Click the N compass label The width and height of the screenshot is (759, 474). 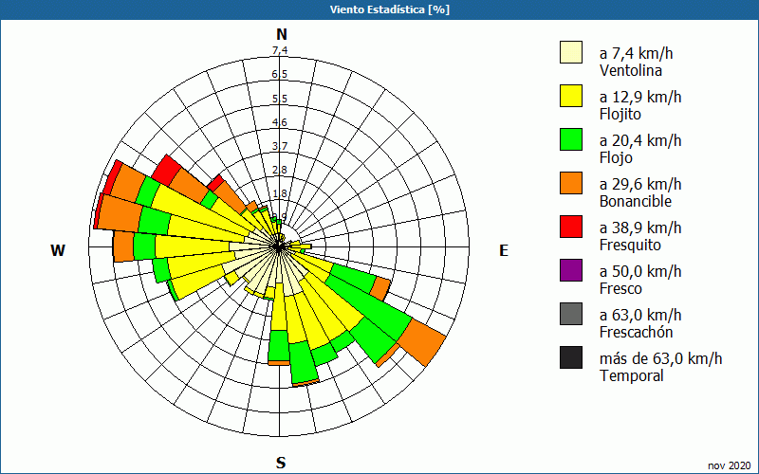281,34
